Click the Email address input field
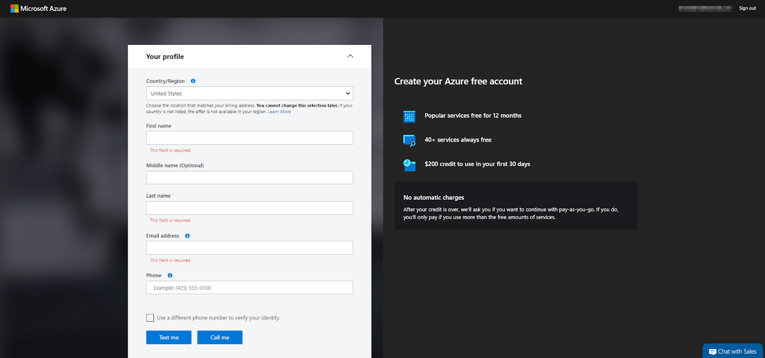The width and height of the screenshot is (765, 358). point(250,248)
